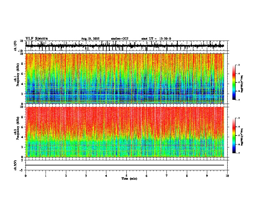Click the "Time (min)" x-axis label
The image size is (256, 197).
pos(129,179)
